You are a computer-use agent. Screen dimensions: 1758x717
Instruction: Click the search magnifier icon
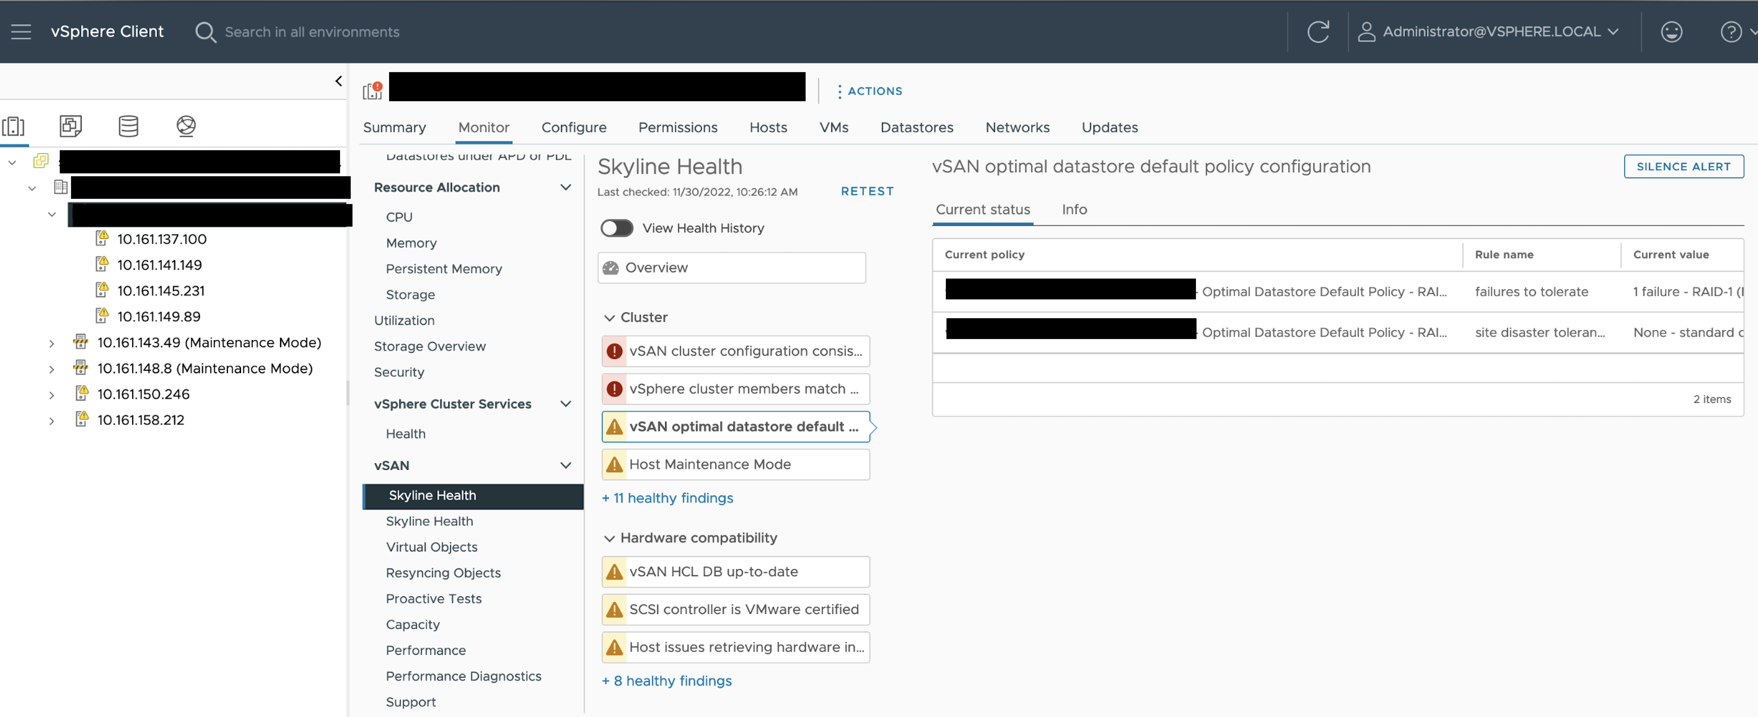pos(205,31)
